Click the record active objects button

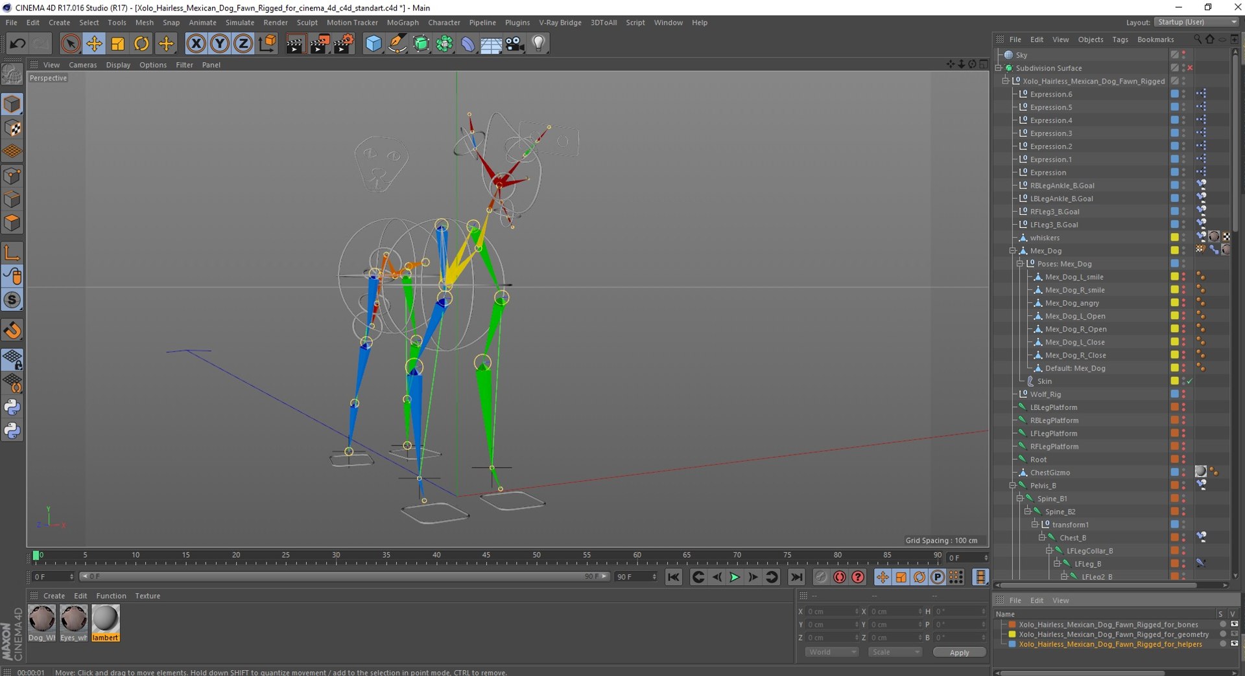821,577
